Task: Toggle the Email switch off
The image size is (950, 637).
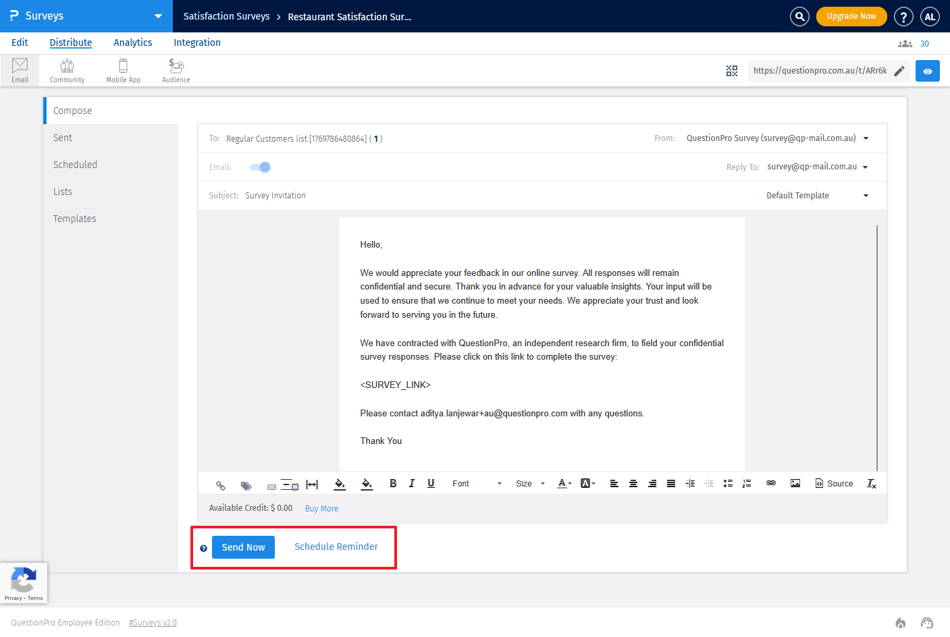Action: [x=260, y=167]
